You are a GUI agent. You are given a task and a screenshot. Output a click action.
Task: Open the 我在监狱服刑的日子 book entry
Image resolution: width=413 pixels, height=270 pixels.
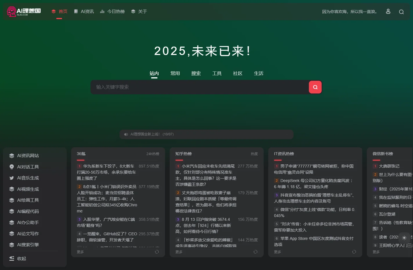tap(396, 197)
